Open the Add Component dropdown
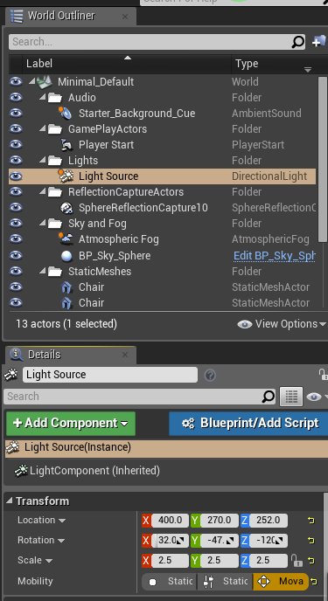 (x=71, y=424)
